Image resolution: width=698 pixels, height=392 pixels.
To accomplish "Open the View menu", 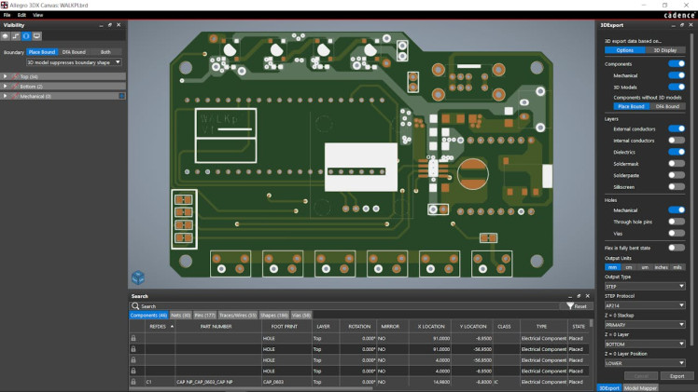I will coord(37,16).
